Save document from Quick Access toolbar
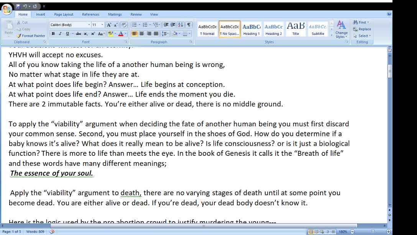The height and width of the screenshot is (235, 417). pos(18,6)
